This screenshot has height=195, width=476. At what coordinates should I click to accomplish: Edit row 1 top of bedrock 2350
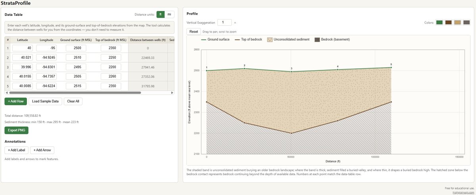[x=111, y=48]
